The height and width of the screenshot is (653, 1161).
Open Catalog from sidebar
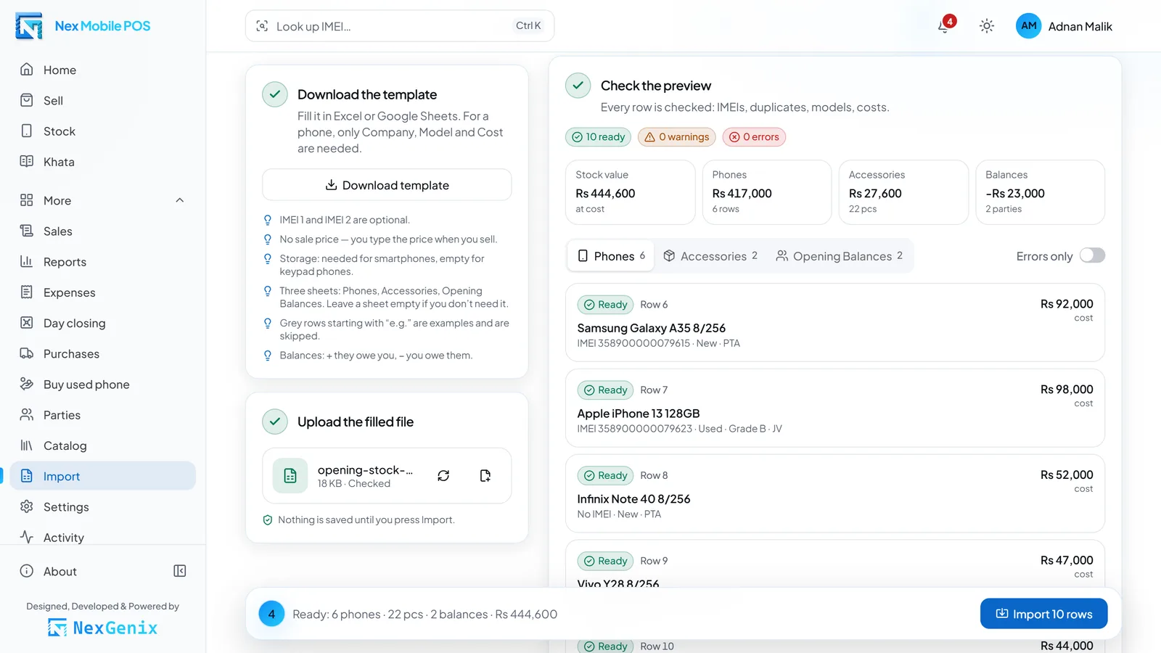(103, 445)
